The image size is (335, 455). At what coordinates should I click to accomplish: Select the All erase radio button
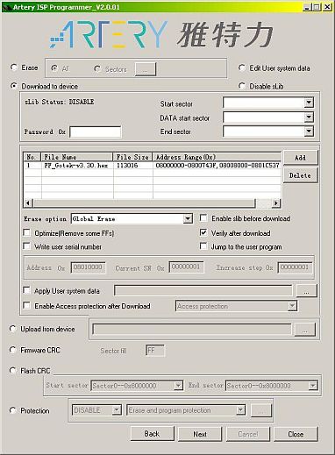tap(54, 68)
